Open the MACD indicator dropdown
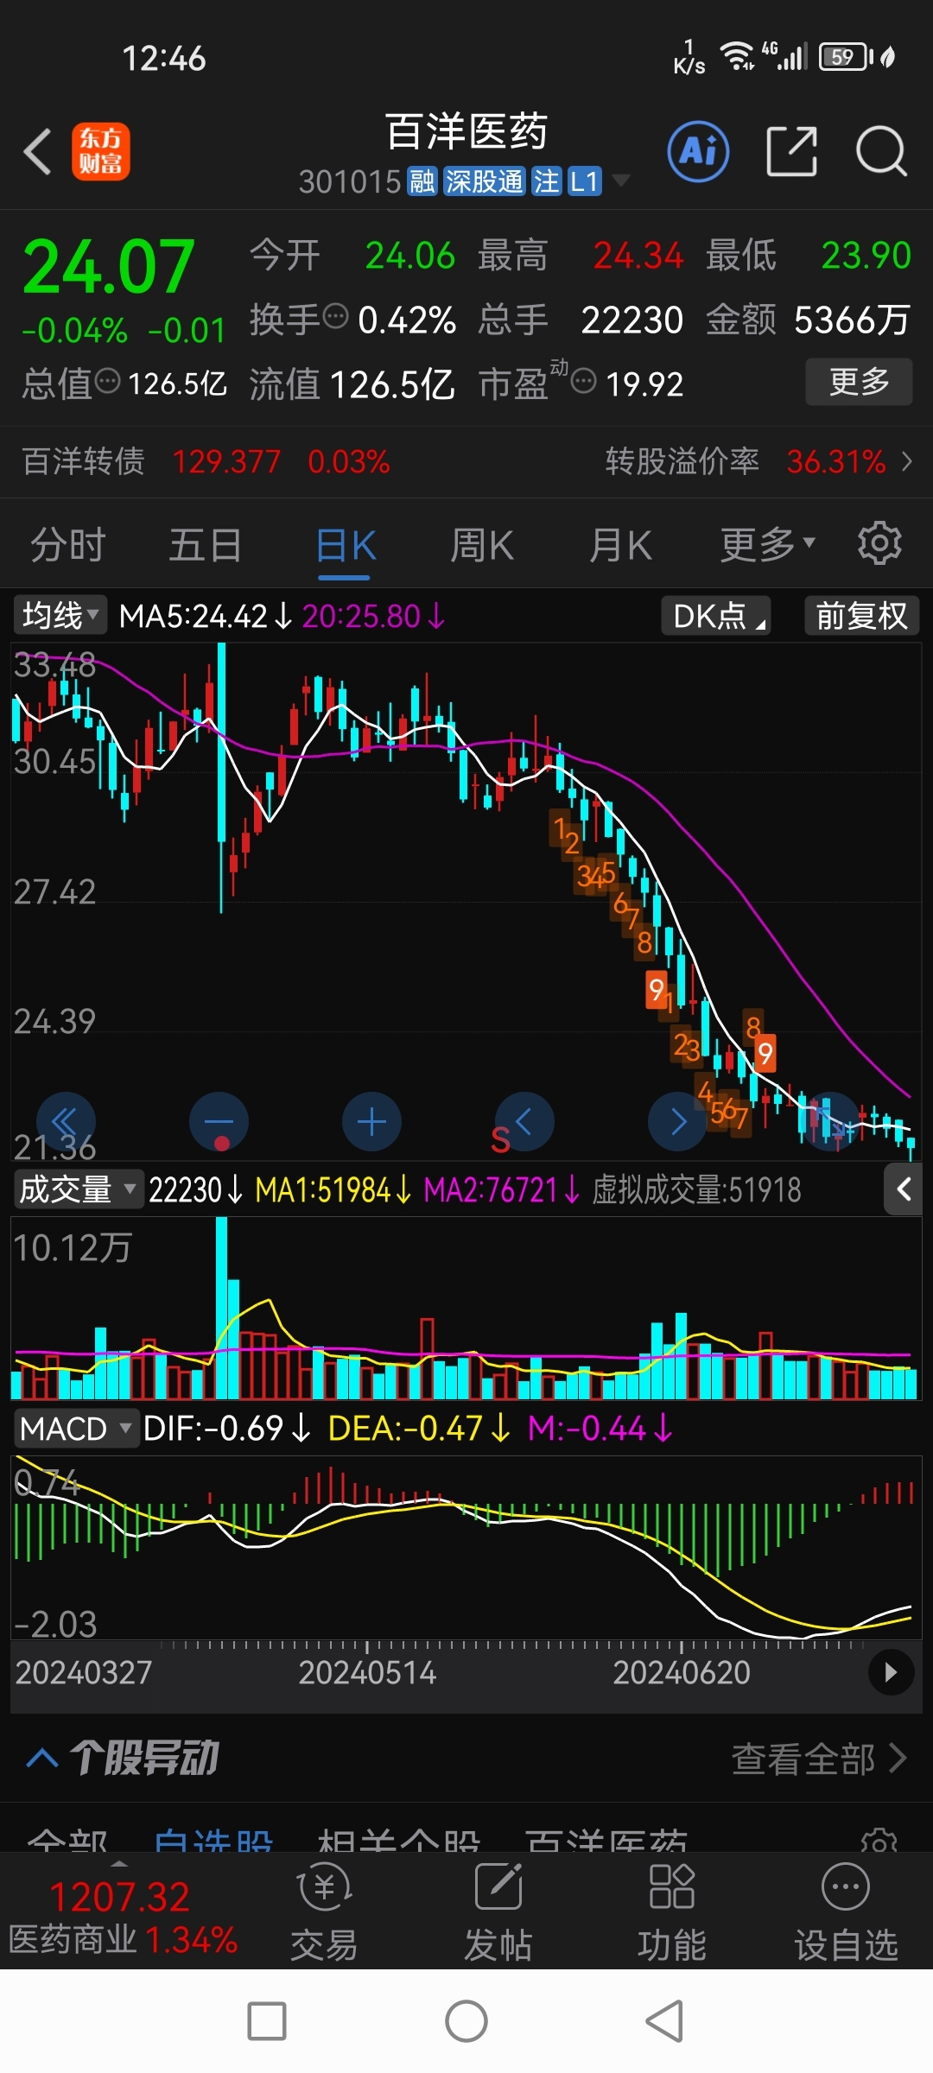 [76, 1429]
